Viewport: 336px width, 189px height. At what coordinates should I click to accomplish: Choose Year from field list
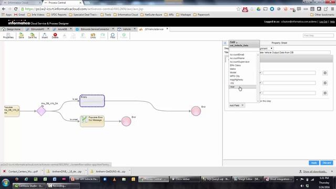[x=243, y=87]
